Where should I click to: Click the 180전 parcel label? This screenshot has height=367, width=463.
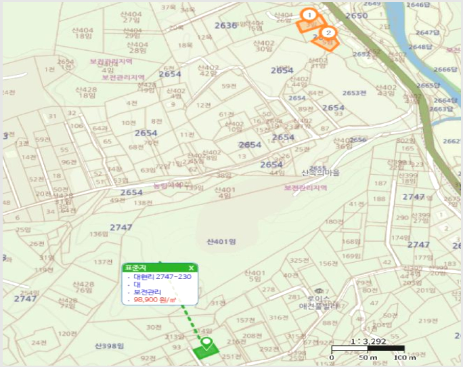point(334,221)
